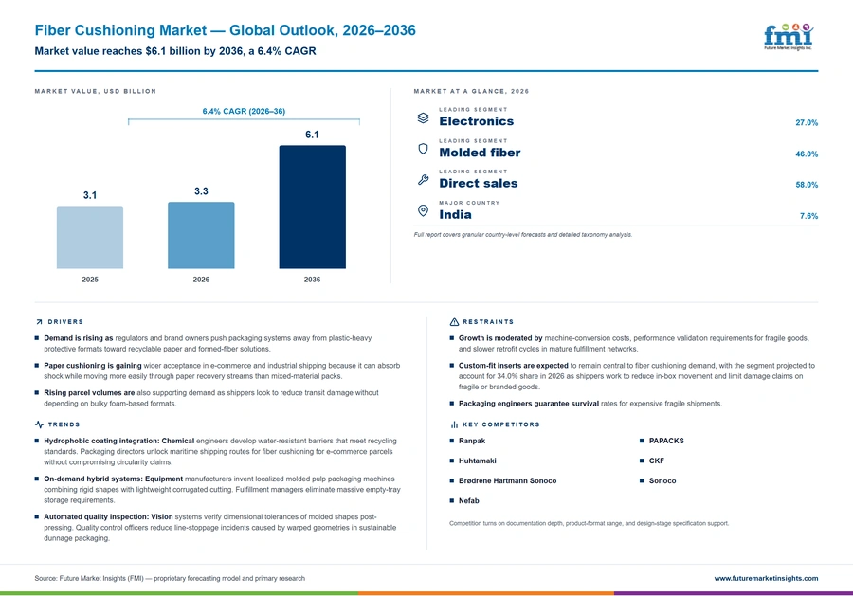853x596 pixels.
Task: Click the 2036 dark navy bar
Action: pyautogui.click(x=312, y=207)
